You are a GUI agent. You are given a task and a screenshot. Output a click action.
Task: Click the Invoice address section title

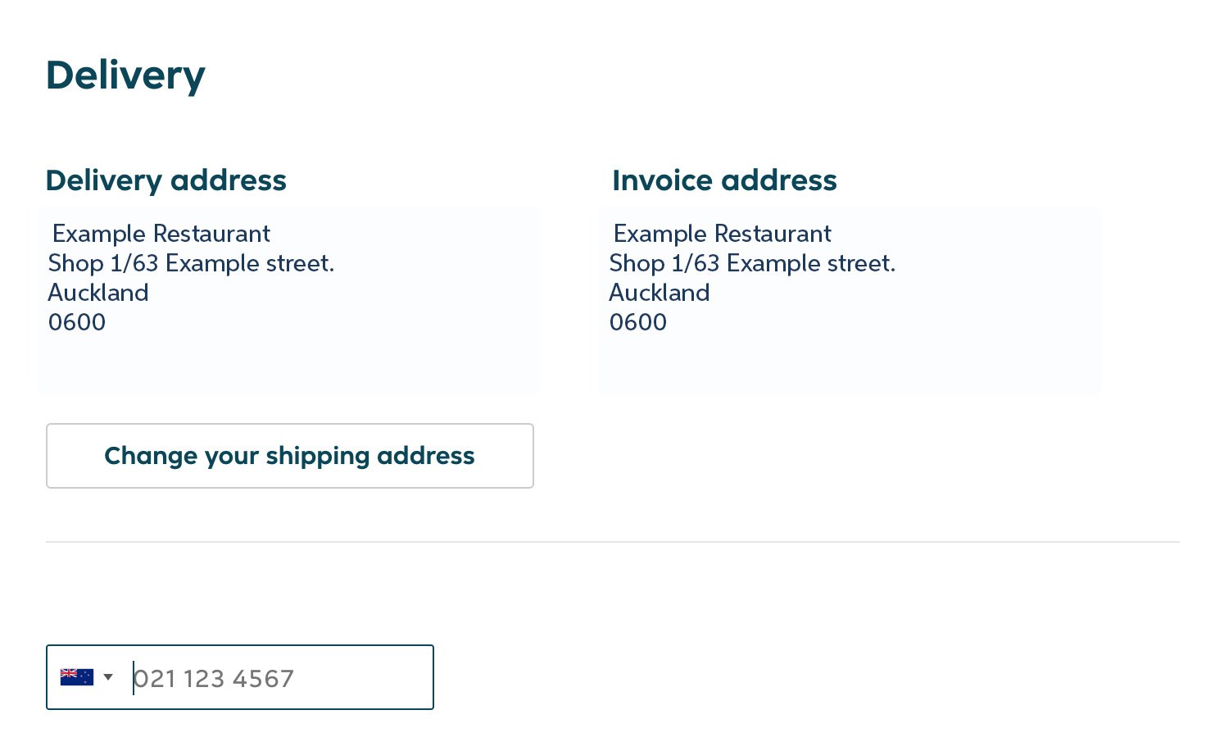[724, 180]
